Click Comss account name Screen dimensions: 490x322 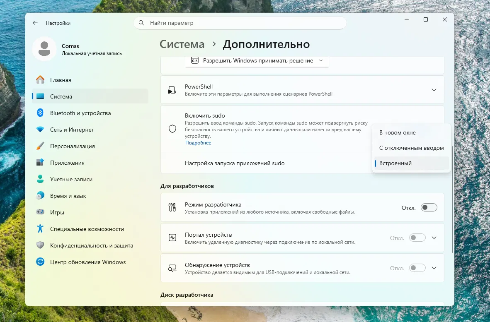click(70, 46)
